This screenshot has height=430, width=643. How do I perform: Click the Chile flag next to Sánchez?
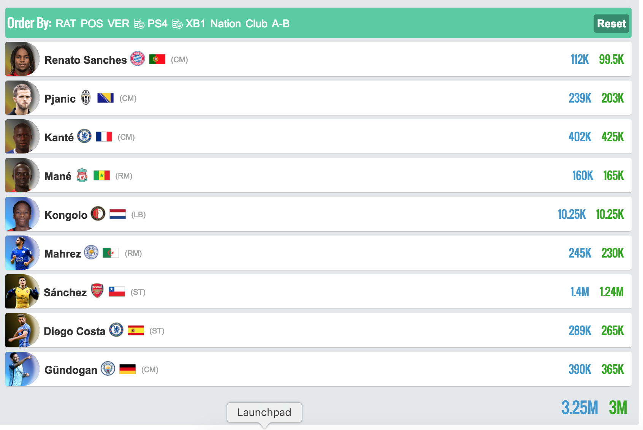pyautogui.click(x=117, y=291)
